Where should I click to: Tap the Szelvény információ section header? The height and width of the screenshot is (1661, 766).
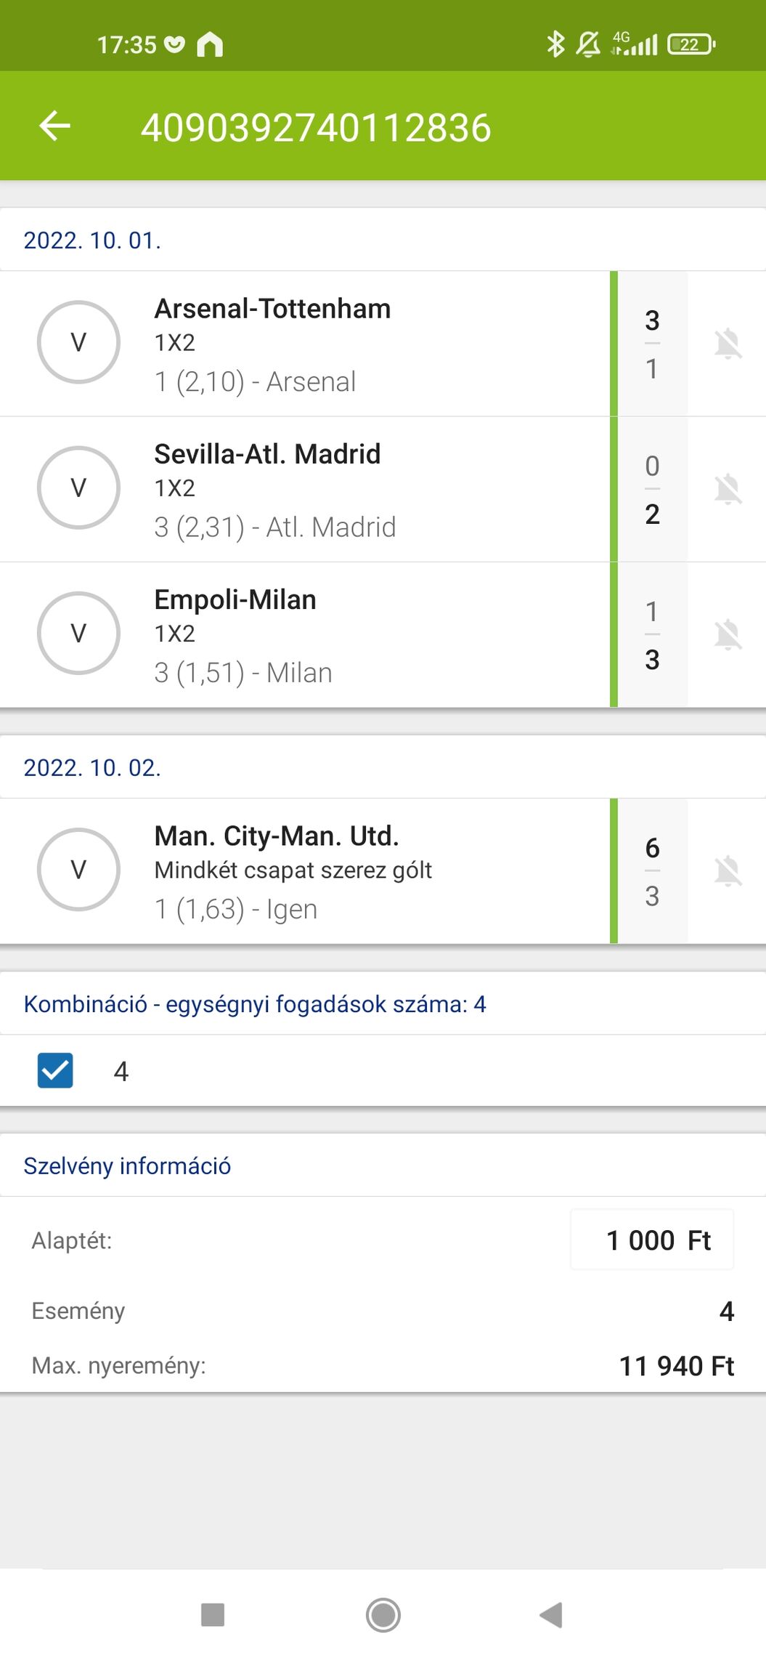(127, 1165)
